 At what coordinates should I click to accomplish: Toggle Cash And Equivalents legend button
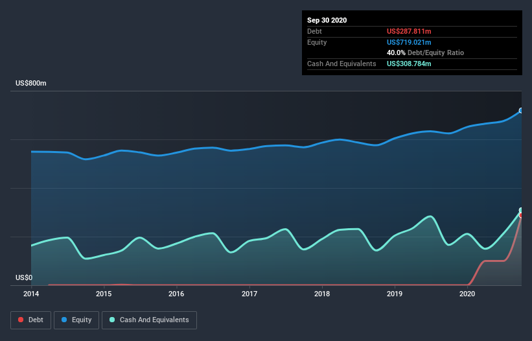click(149, 320)
